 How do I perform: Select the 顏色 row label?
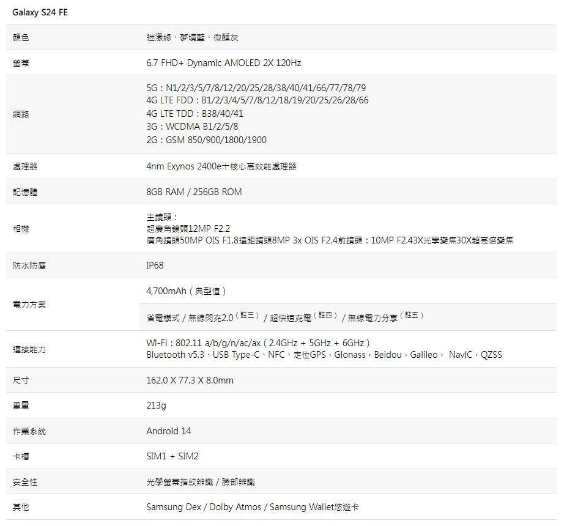pyautogui.click(x=21, y=37)
